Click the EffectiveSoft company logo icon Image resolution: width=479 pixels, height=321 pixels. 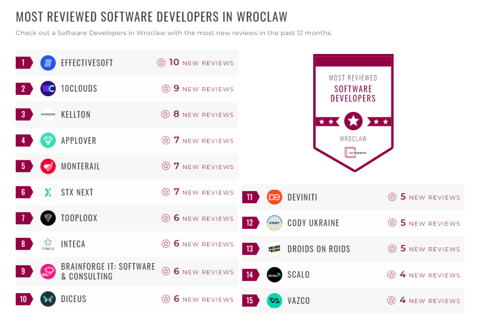pyautogui.click(x=47, y=63)
